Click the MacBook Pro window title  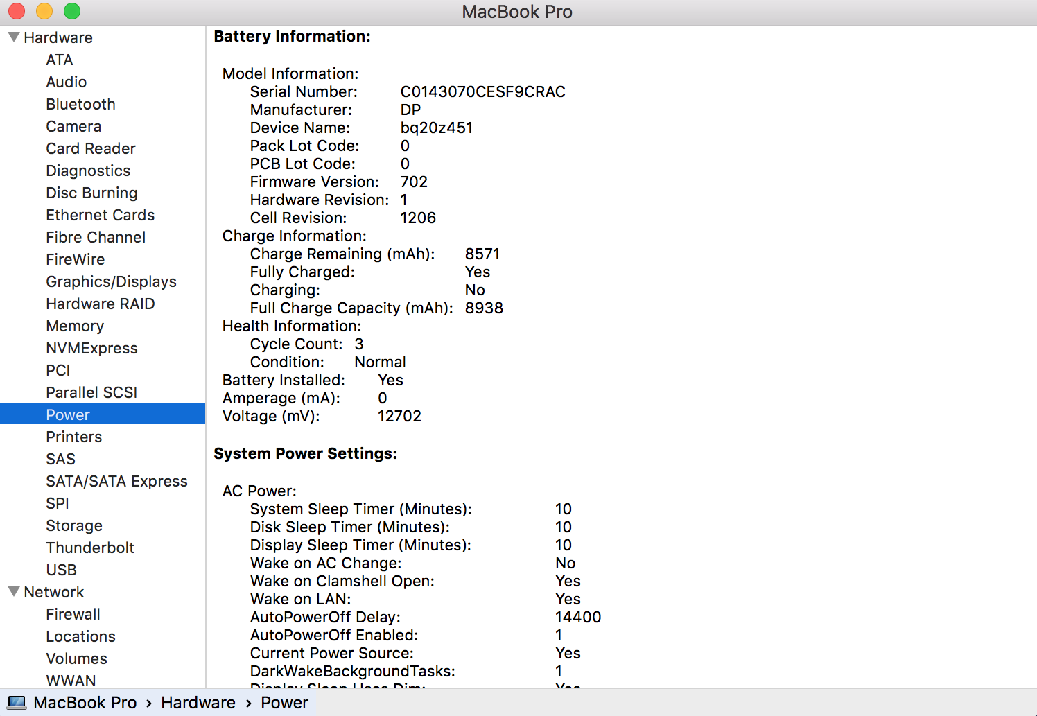[x=517, y=12]
